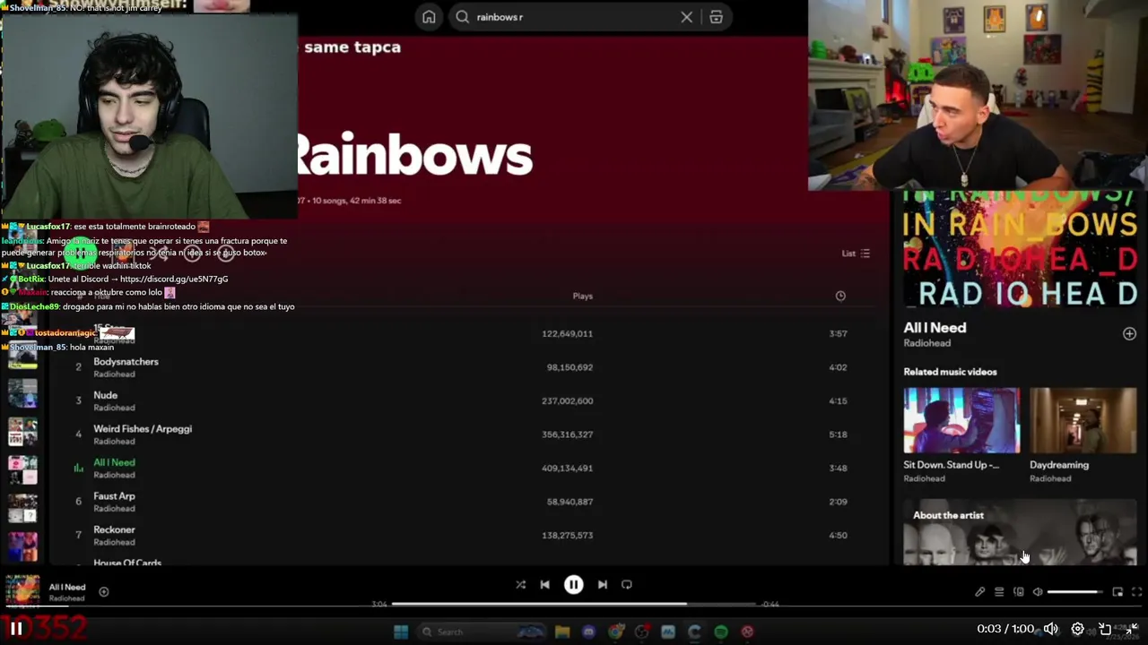The height and width of the screenshot is (645, 1148).
Task: Skip to the previous track
Action: point(544,584)
